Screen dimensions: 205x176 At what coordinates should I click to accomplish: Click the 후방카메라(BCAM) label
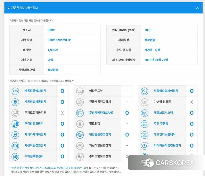tap(101, 113)
